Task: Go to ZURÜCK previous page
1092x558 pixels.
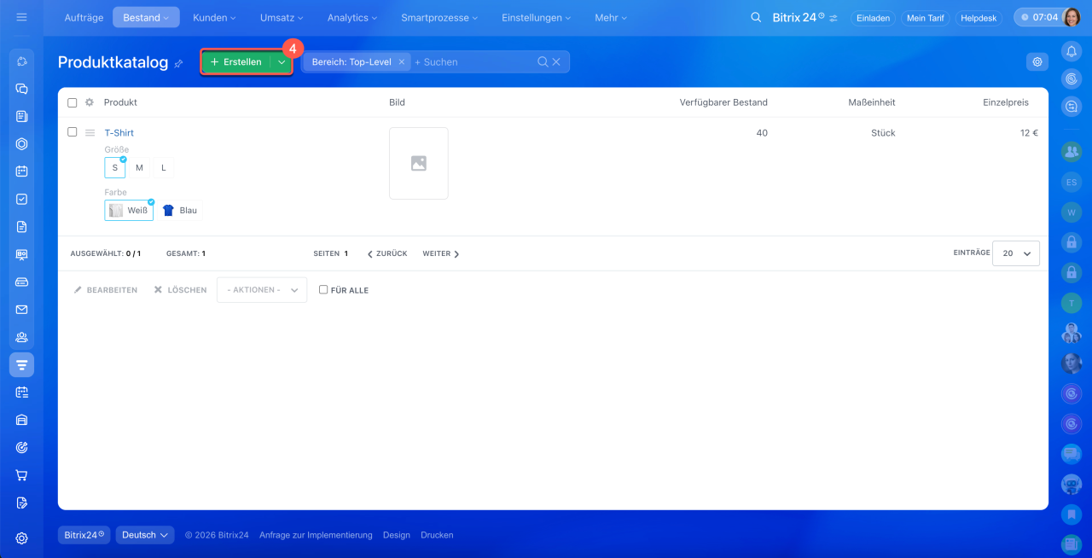Action: click(x=387, y=253)
